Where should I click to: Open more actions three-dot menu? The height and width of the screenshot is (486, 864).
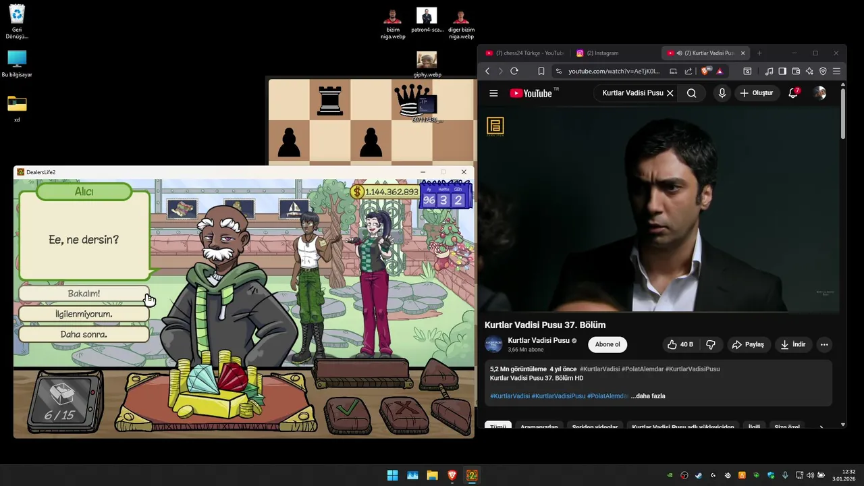coord(824,344)
